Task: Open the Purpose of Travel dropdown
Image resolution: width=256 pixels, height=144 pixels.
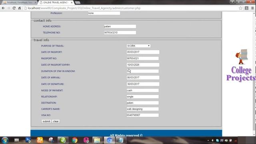Action: click(138, 46)
